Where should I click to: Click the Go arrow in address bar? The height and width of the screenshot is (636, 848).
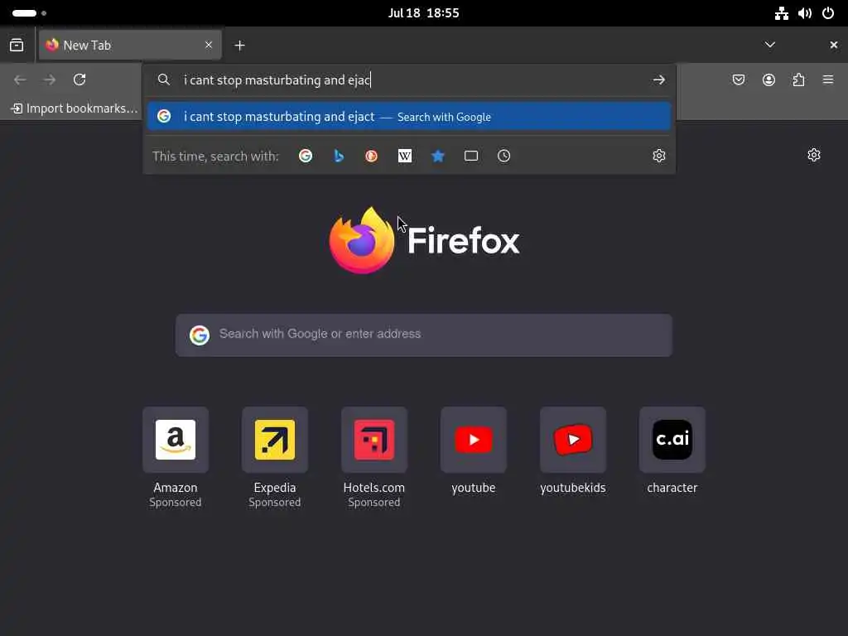click(658, 80)
